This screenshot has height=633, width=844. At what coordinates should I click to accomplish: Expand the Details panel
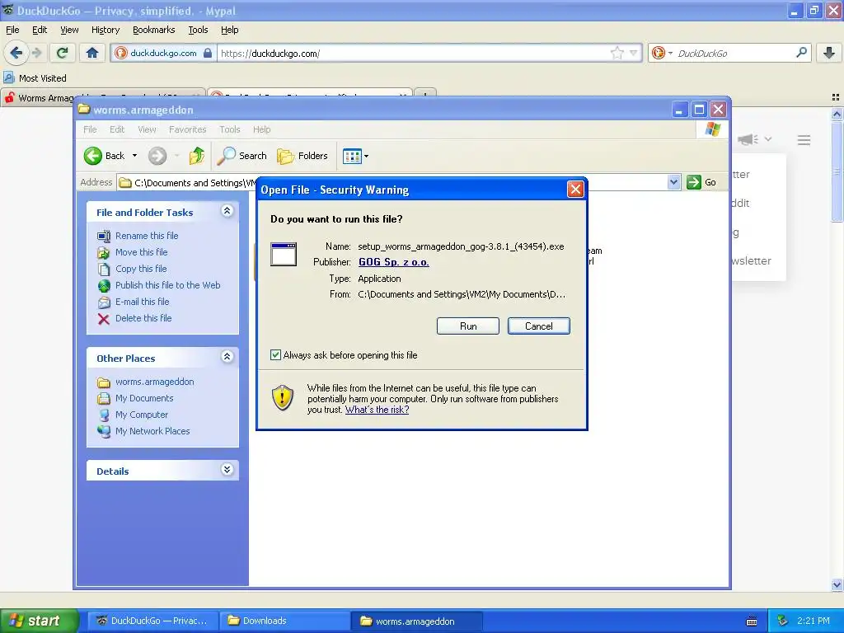click(227, 470)
